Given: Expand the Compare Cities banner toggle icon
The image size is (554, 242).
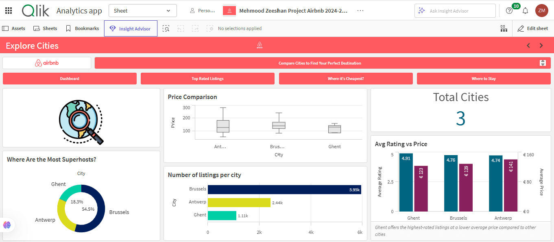Looking at the screenshot, I should tap(543, 63).
